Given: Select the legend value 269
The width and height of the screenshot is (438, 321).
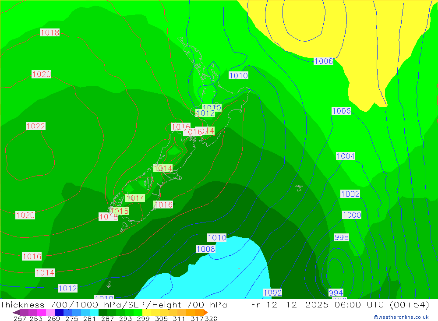Looking at the screenshot, I should pyautogui.click(x=53, y=318).
